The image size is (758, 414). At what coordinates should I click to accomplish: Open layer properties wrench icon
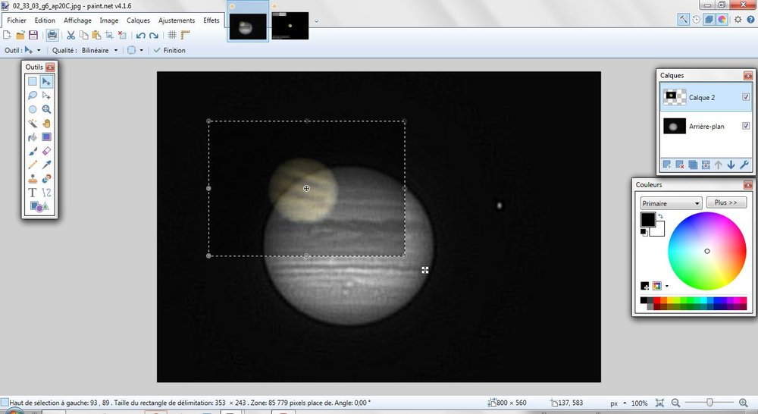click(x=744, y=165)
